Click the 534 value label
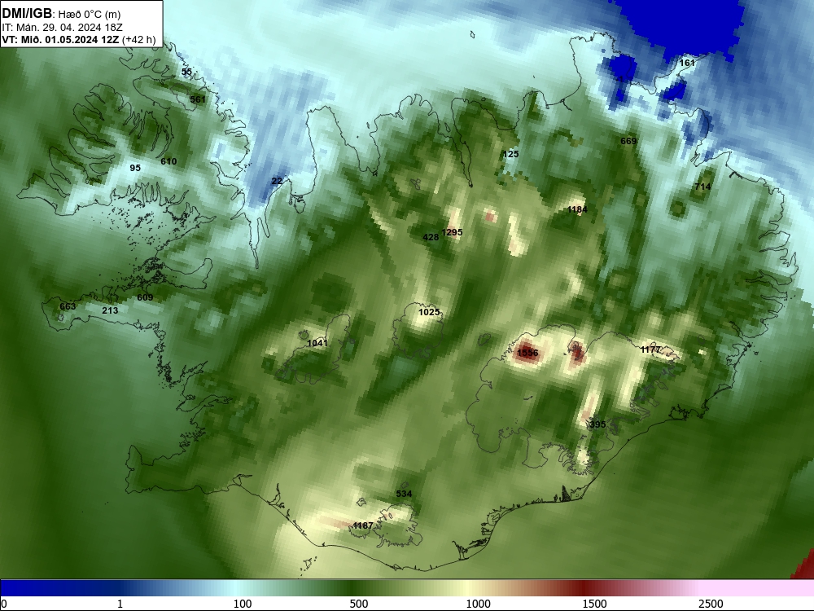The height and width of the screenshot is (611, 814). [x=404, y=494]
